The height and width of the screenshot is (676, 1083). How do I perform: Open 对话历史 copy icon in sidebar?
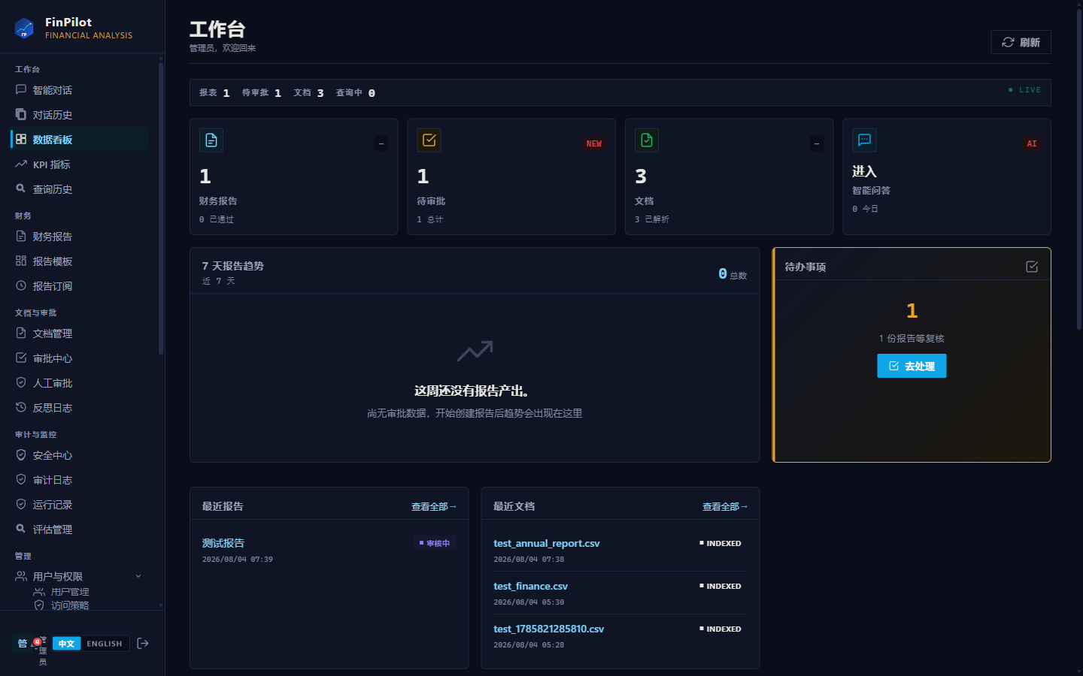21,114
